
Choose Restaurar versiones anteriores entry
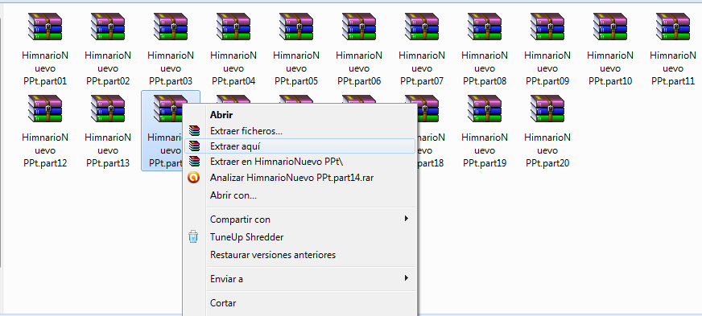pos(299,255)
